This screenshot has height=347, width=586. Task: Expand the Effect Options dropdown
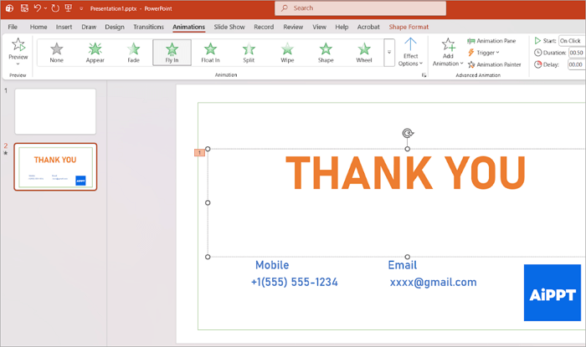(x=411, y=52)
